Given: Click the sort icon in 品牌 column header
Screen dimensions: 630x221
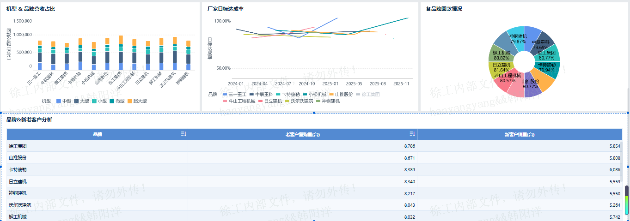Looking at the screenshot, I should click(x=183, y=134).
